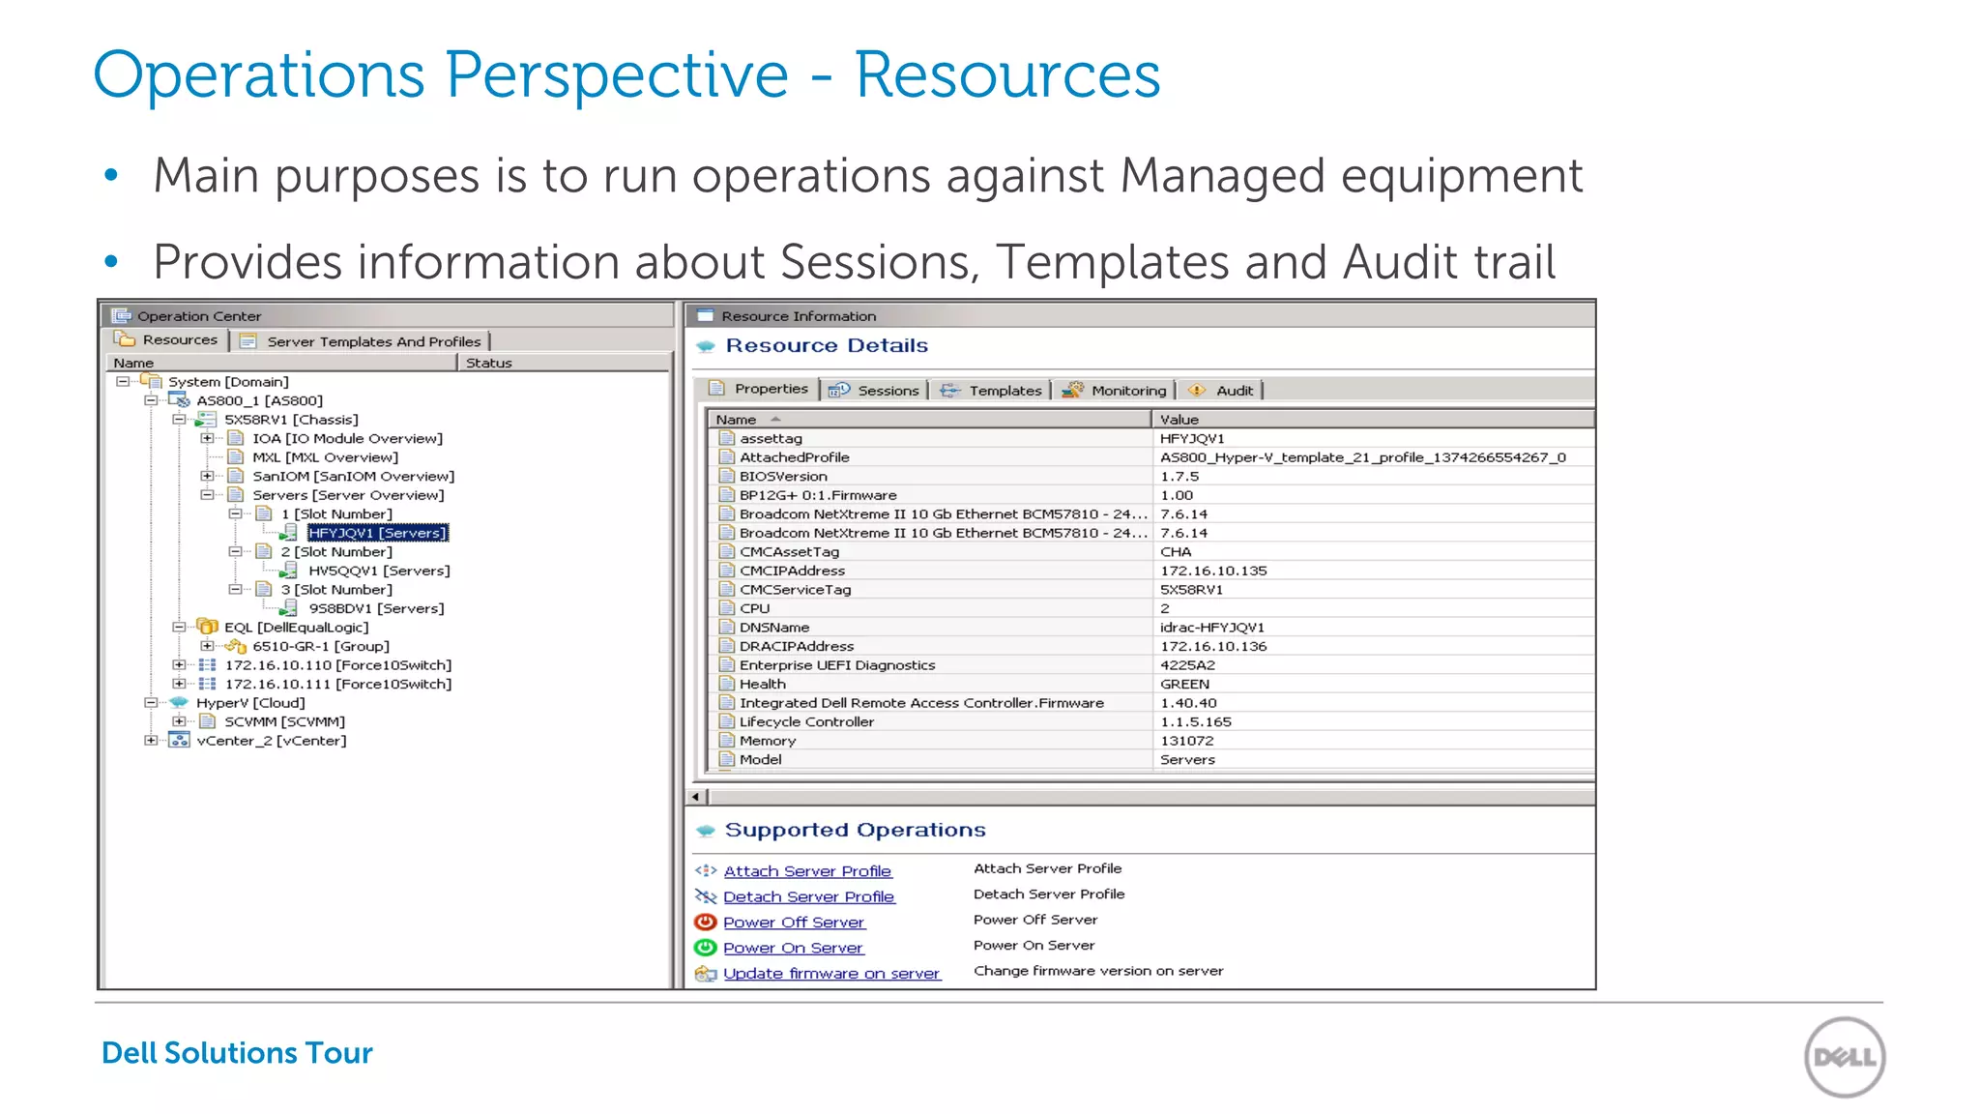Click the Health property row icon
Viewport: 1980px width, 1114px height.
[x=727, y=684]
